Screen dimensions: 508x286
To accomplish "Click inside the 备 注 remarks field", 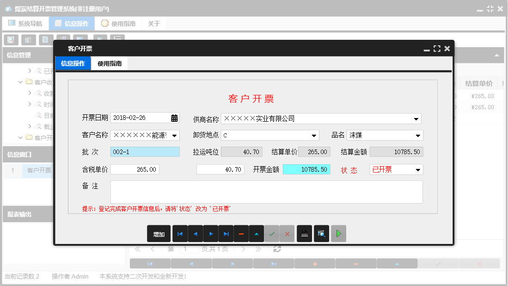I will pyautogui.click(x=266, y=191).
